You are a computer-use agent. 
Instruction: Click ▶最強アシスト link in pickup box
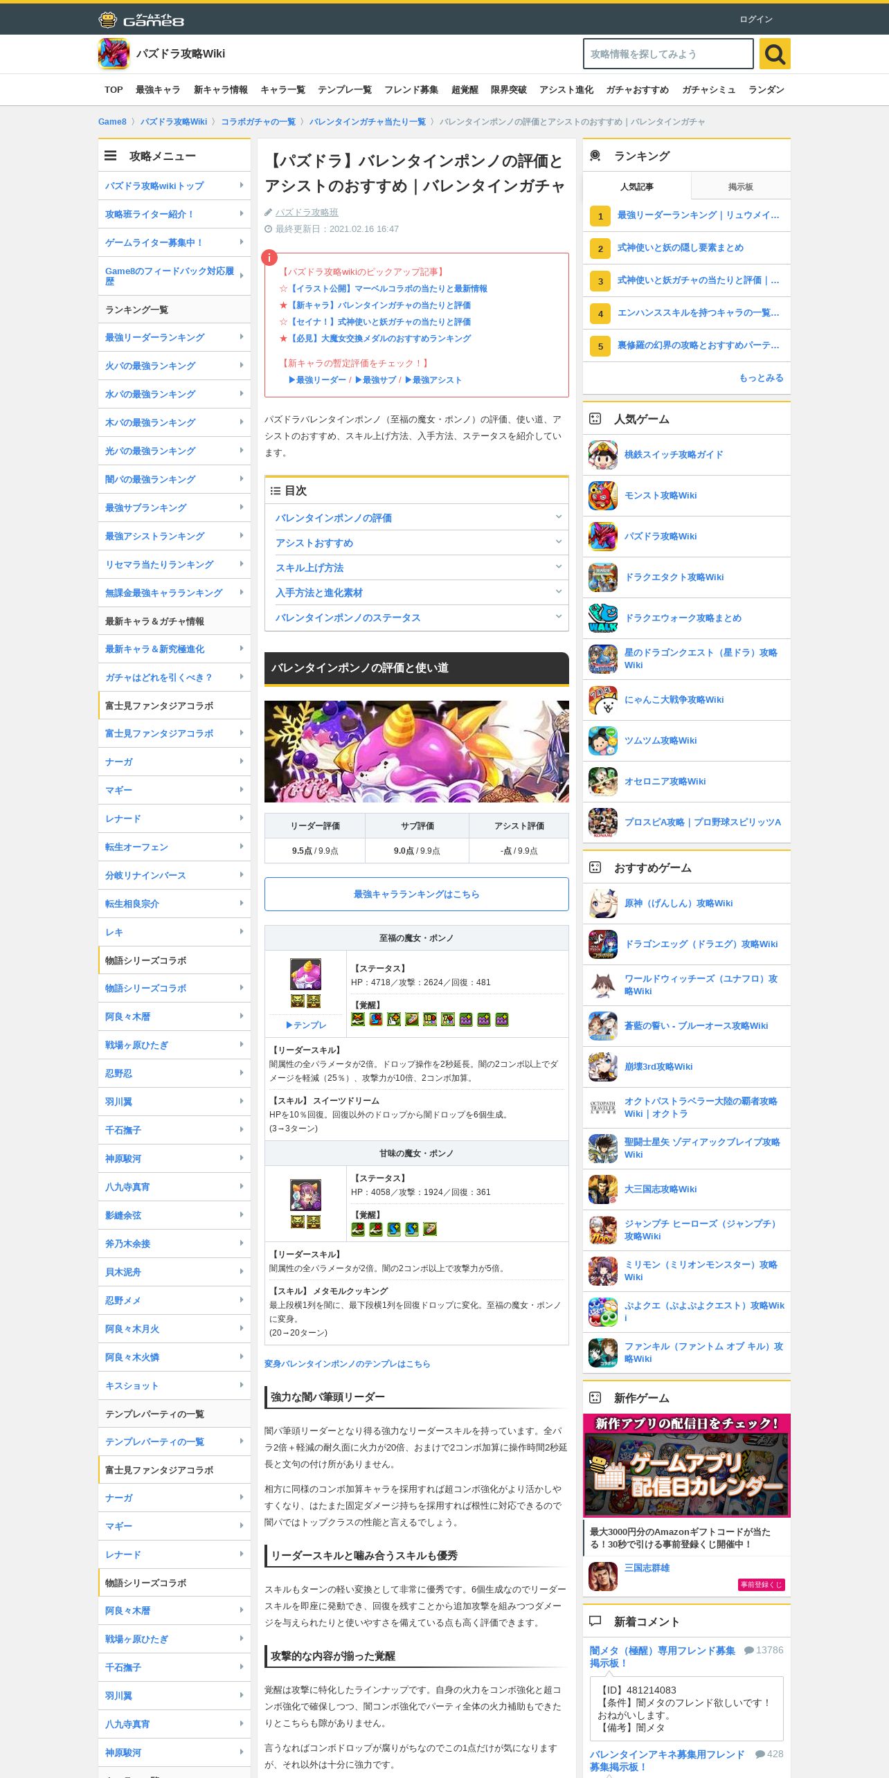[x=433, y=380]
